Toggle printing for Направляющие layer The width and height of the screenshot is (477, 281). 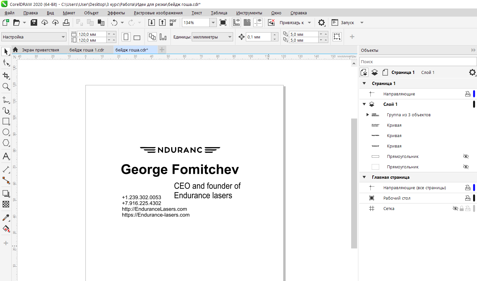pyautogui.click(x=468, y=94)
